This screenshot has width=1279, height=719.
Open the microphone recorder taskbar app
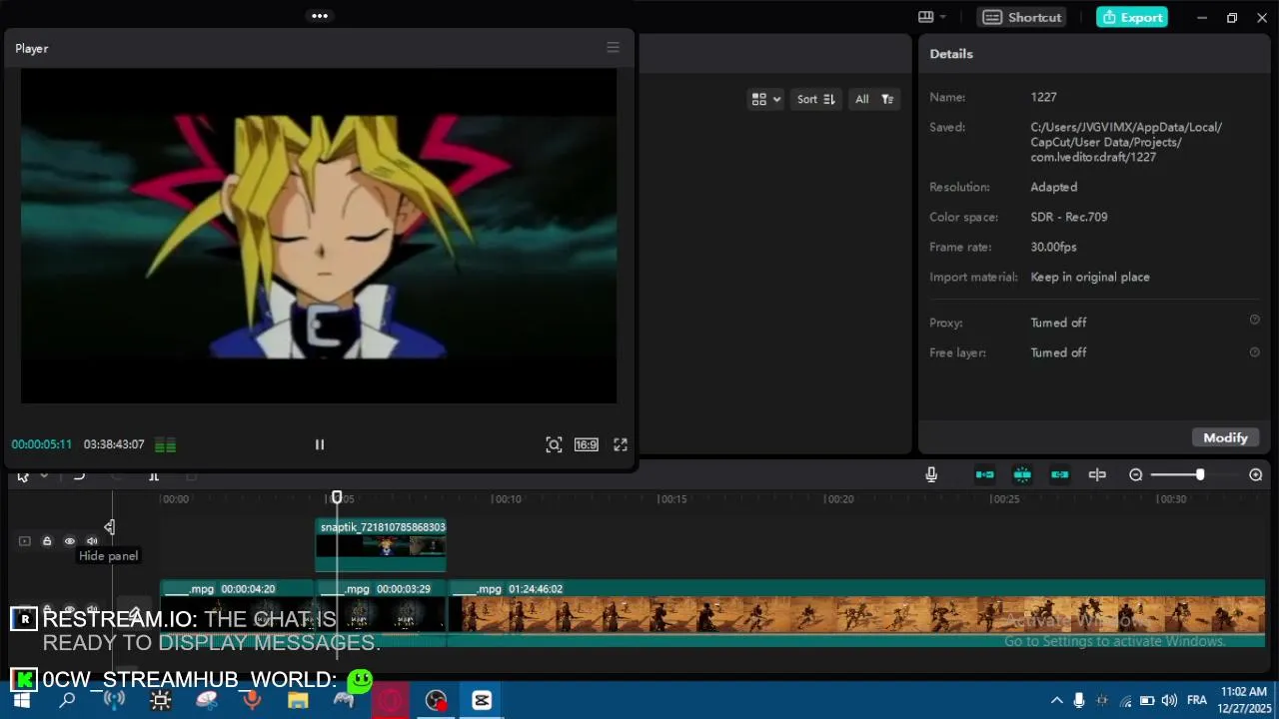coord(252,701)
